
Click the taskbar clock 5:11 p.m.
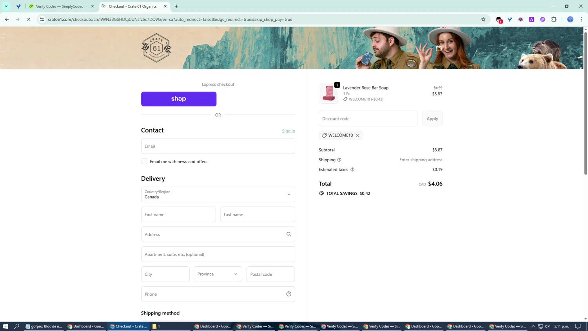pos(562,326)
